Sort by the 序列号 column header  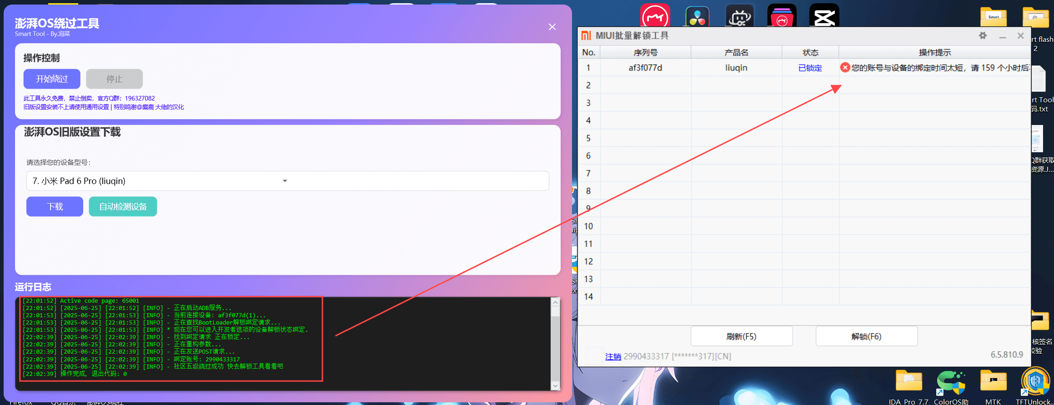pos(645,52)
